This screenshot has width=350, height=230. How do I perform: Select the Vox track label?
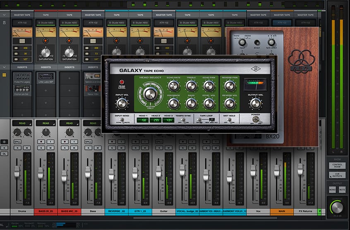(x=258, y=211)
